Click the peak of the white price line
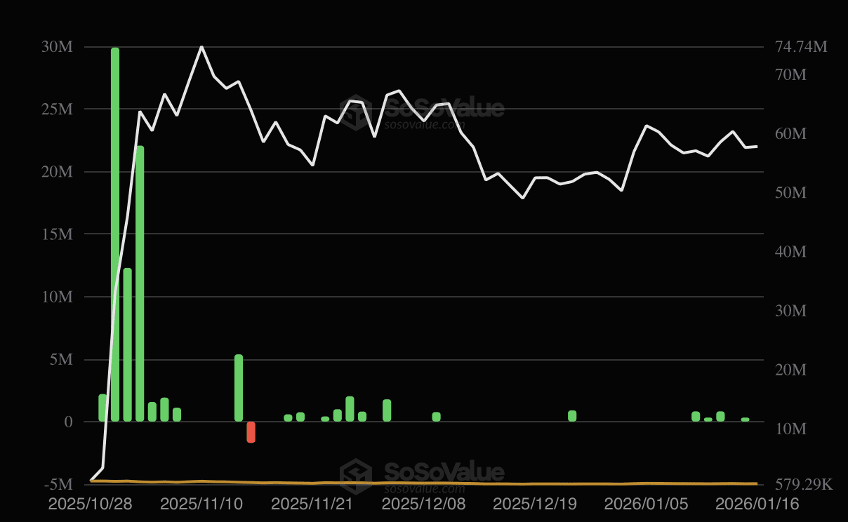The image size is (848, 522). 202,46
